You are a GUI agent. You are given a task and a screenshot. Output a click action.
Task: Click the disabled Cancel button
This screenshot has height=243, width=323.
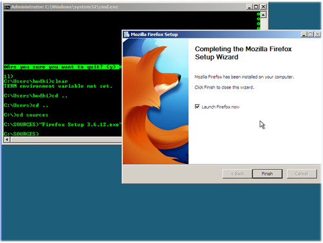pos(302,174)
